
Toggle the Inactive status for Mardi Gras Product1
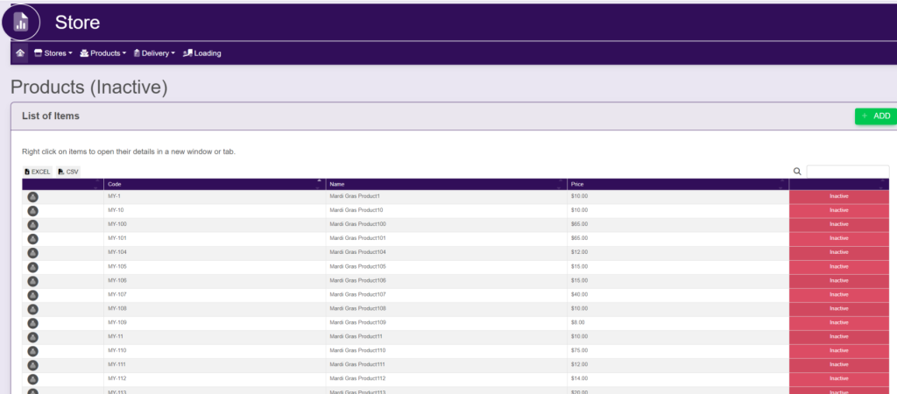[838, 197]
